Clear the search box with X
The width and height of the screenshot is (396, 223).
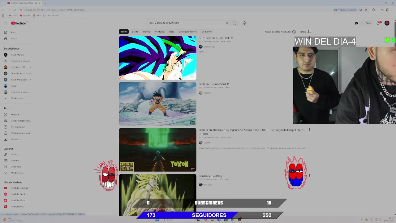pos(226,23)
